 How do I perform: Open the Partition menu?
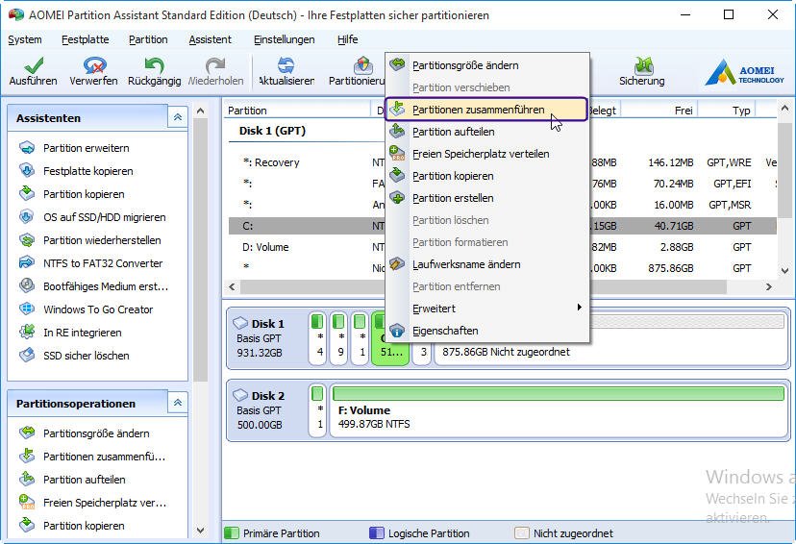[x=148, y=39]
